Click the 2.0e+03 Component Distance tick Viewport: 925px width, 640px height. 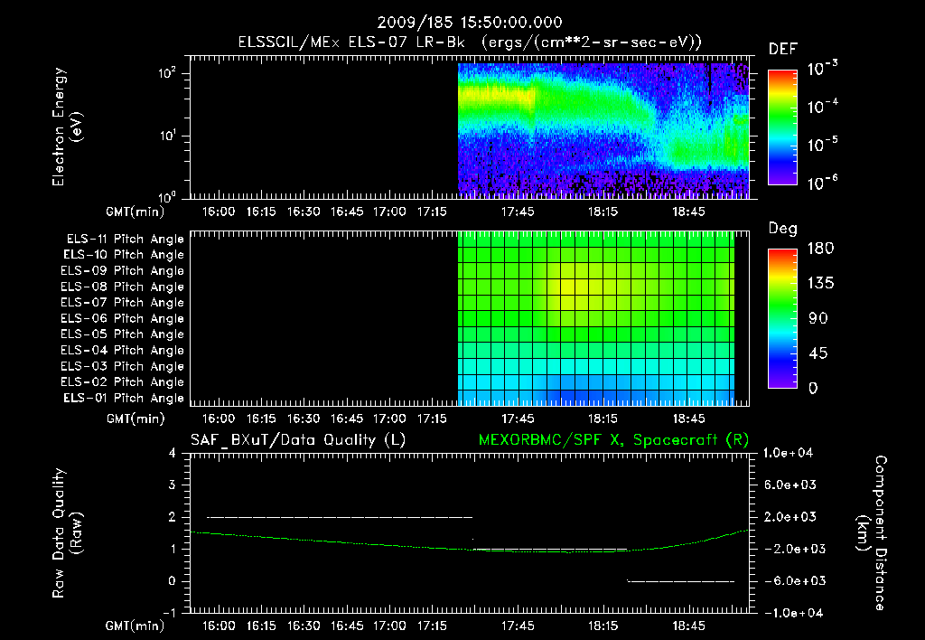[790, 516]
